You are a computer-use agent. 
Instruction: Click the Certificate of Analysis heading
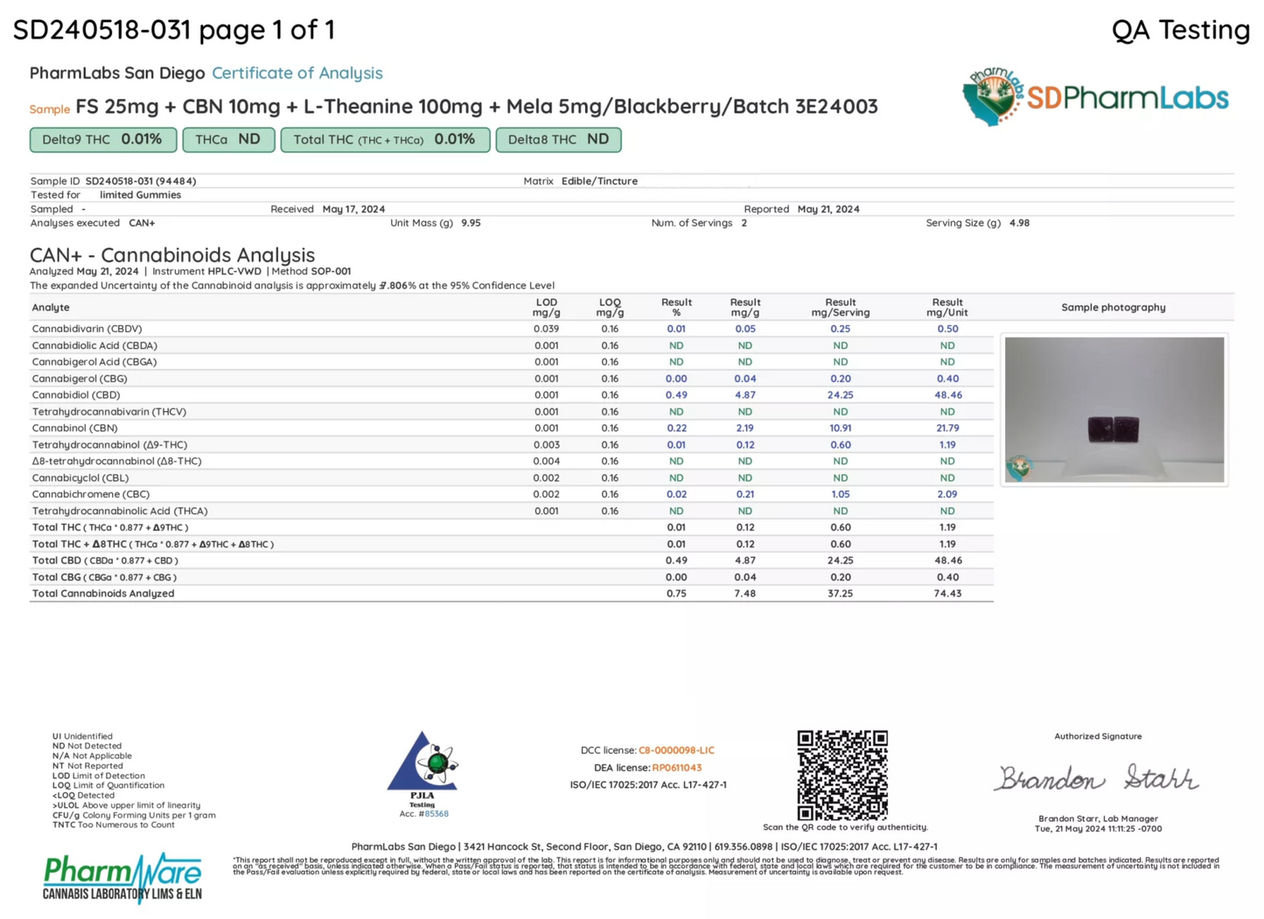pos(297,73)
